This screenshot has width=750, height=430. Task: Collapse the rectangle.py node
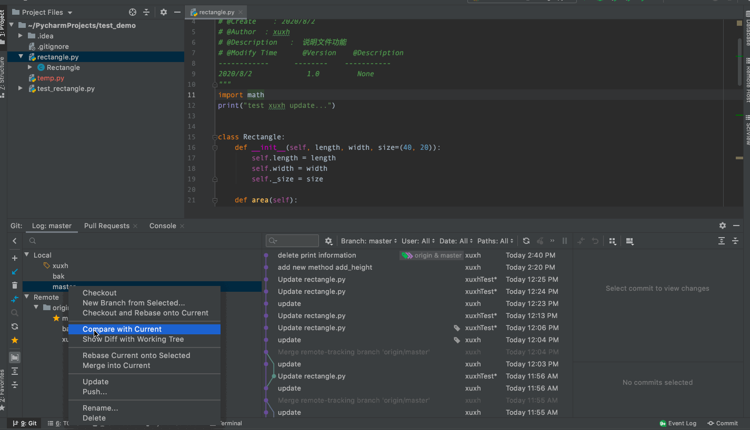[x=21, y=57]
